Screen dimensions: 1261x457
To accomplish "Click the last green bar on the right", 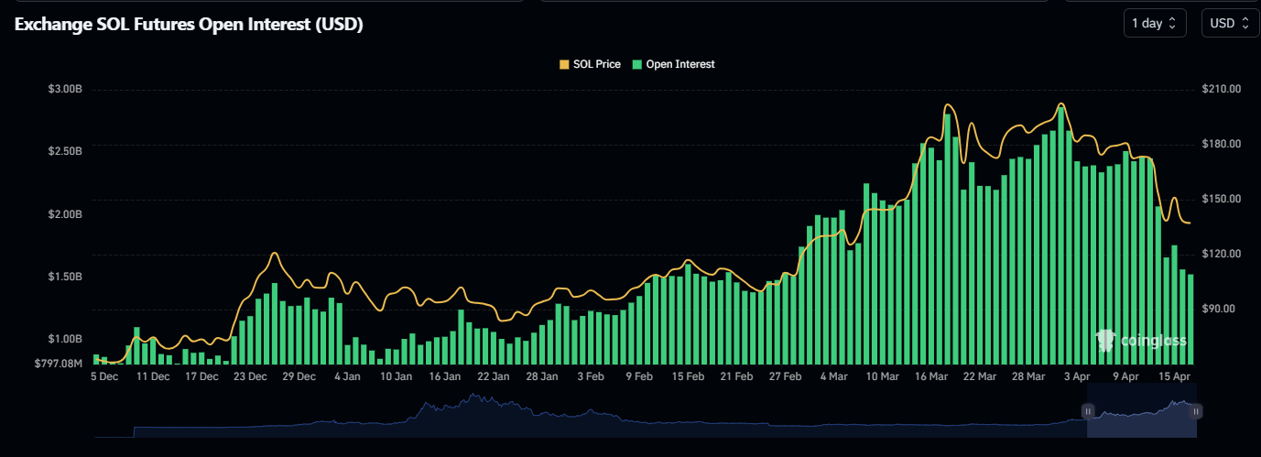I will [1190, 319].
